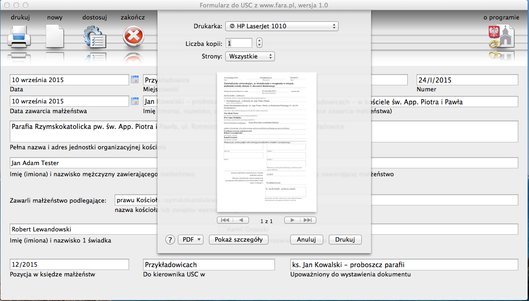
Task: Click the Jan Adam Tester name field
Action: (84, 163)
